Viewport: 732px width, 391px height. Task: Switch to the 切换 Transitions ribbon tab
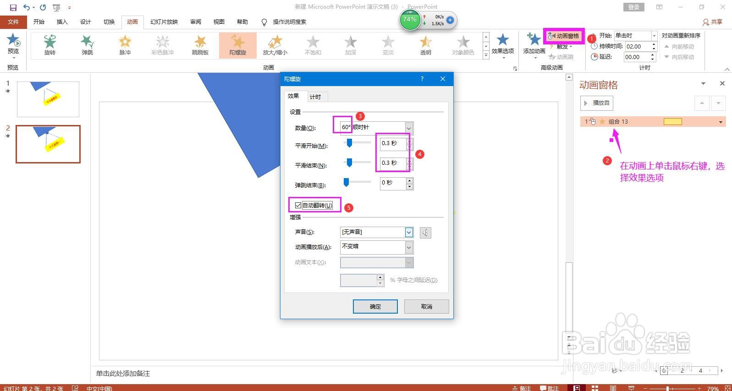click(x=109, y=22)
